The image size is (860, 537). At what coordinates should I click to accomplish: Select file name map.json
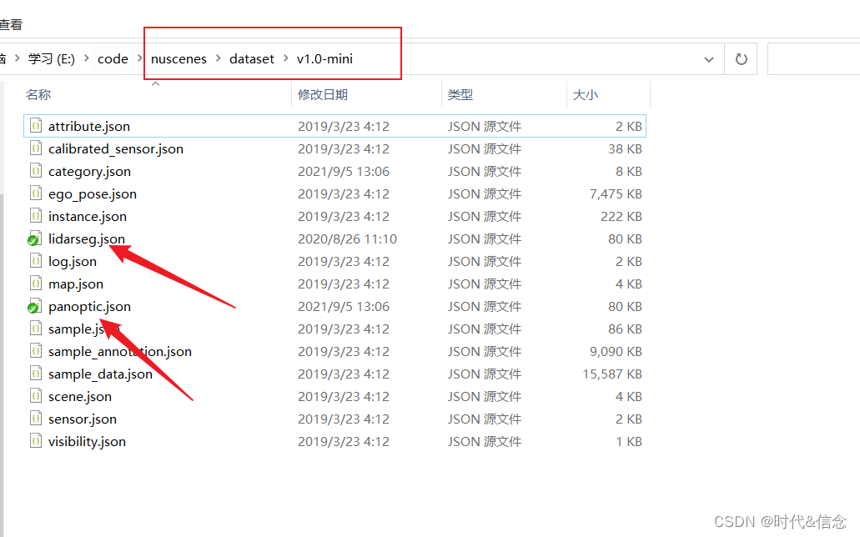pyautogui.click(x=76, y=284)
